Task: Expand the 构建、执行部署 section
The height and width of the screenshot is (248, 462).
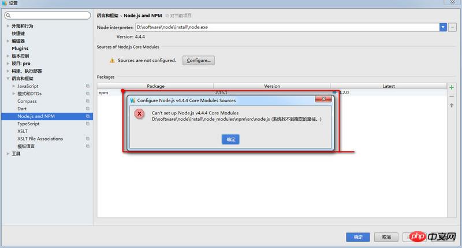Action: (x=8, y=71)
